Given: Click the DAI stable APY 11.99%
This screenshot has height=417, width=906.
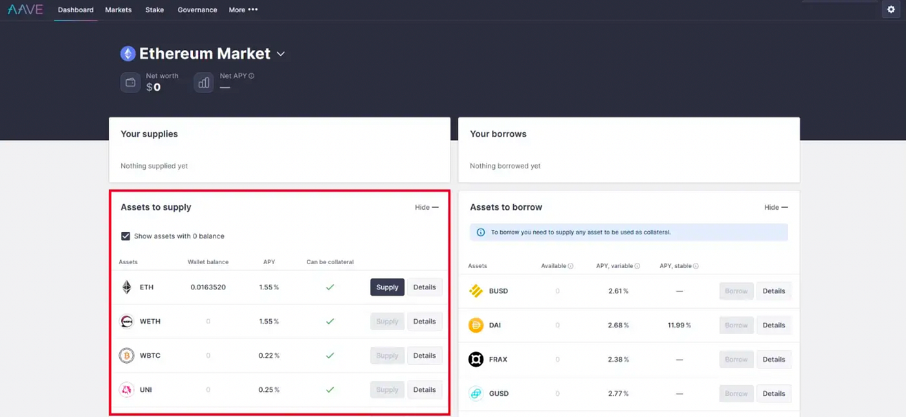Looking at the screenshot, I should click(679, 325).
